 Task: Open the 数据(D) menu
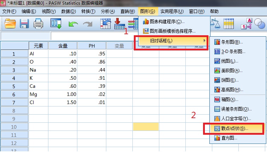coord(69,11)
